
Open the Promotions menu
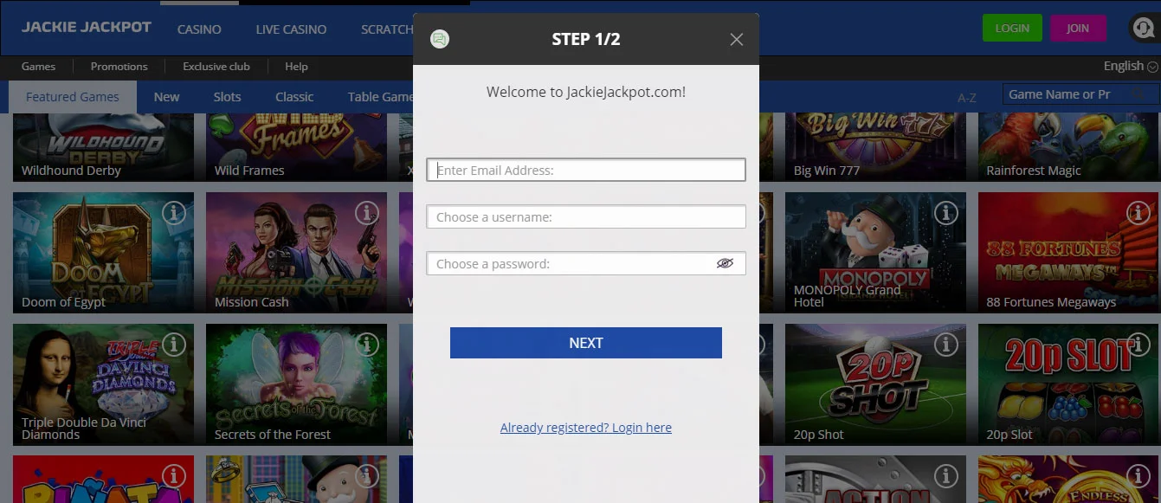119,66
